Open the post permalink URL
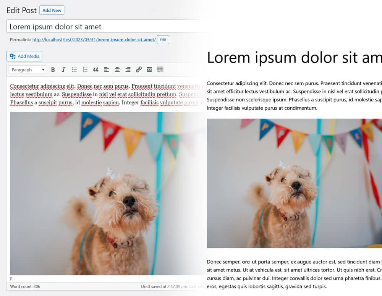The height and width of the screenshot is (296, 382). pos(94,40)
